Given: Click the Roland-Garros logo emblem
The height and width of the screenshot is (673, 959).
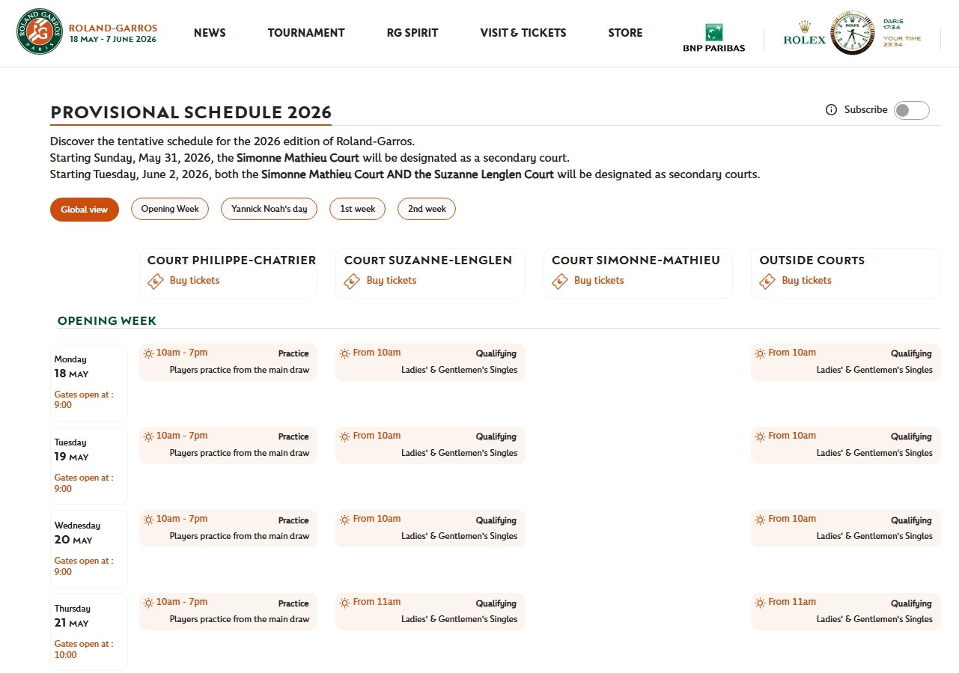Looking at the screenshot, I should click(40, 32).
